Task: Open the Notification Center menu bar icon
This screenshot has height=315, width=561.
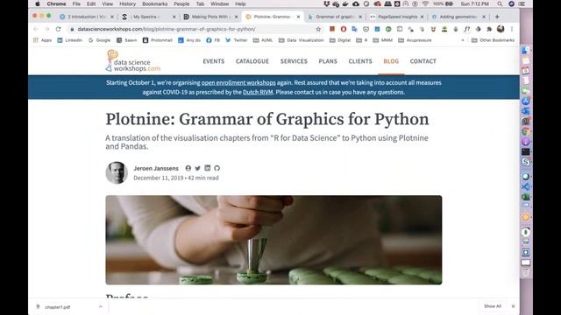Action: pyautogui.click(x=522, y=3)
